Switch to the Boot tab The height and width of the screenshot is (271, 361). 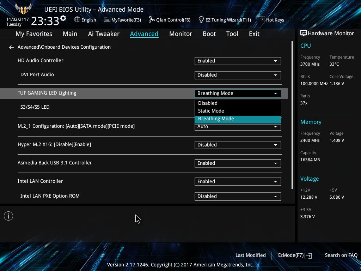pyautogui.click(x=209, y=34)
